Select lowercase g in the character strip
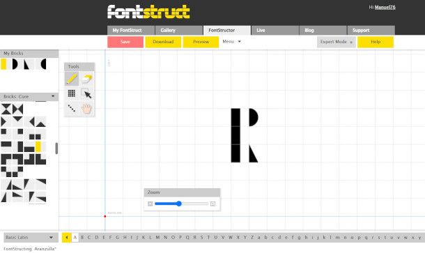This screenshot has width=425, height=253. (299, 237)
